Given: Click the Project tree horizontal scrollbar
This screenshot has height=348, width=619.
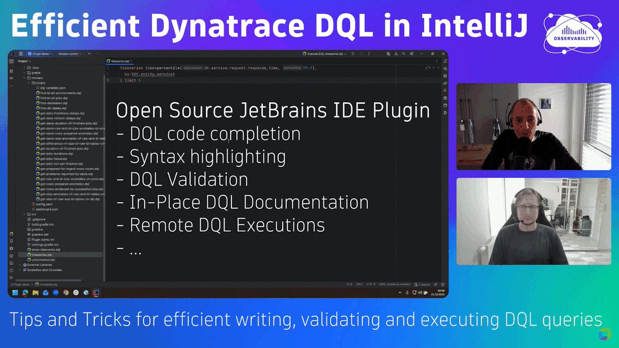Looking at the screenshot, I should click(x=48, y=280).
